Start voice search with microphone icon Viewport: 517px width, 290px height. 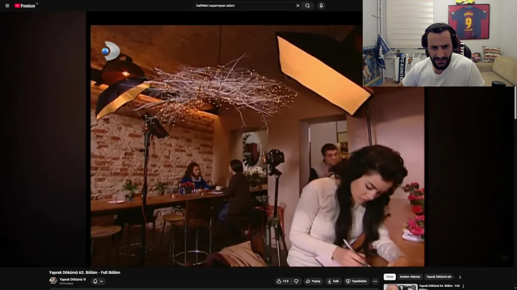[x=321, y=6]
